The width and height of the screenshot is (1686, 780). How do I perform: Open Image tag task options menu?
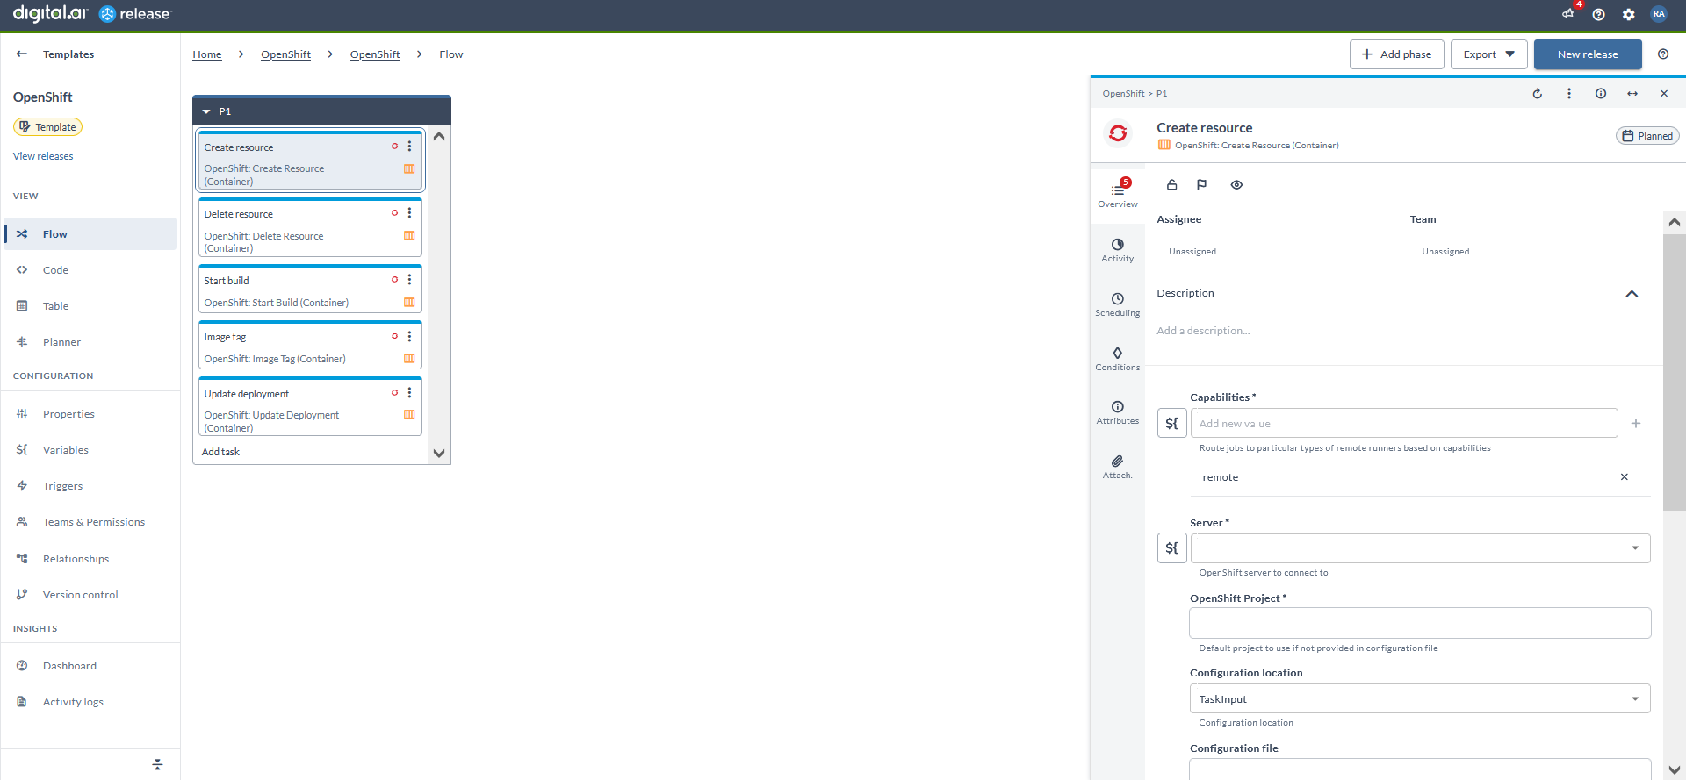coord(409,336)
